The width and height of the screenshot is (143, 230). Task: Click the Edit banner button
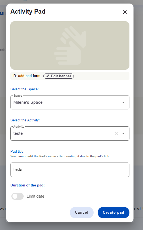coord(59,76)
